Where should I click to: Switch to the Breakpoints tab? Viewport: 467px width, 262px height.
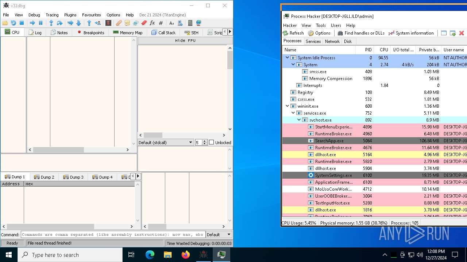point(90,32)
